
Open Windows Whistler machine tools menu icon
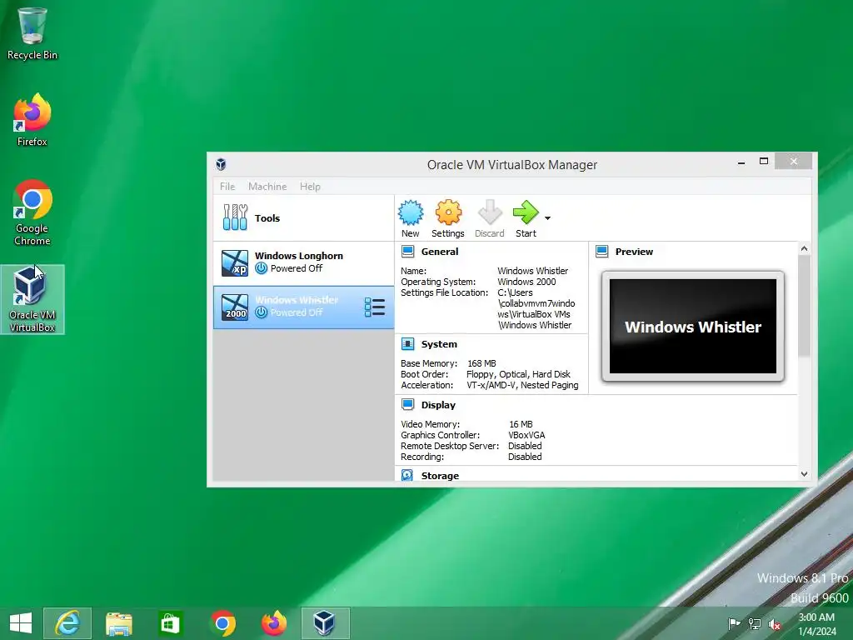375,307
